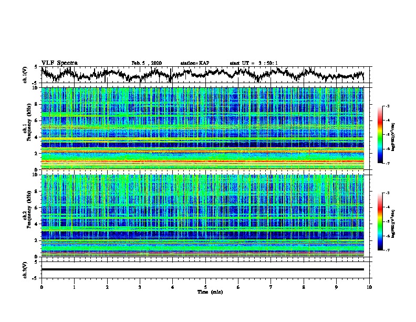Viewport: 416px width, 322px height.
Task: Click the "1" tick on the time axis
Action: (74, 287)
